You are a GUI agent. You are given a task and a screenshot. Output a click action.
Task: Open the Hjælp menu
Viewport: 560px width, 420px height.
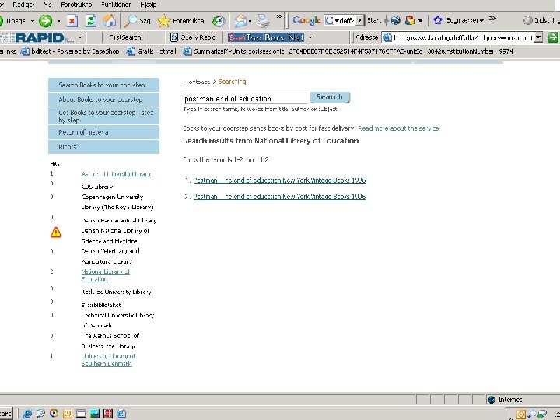point(149,5)
